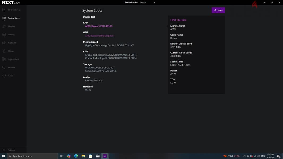Open the Capture Card section
The width and height of the screenshot is (283, 159).
click(x=11, y=59)
